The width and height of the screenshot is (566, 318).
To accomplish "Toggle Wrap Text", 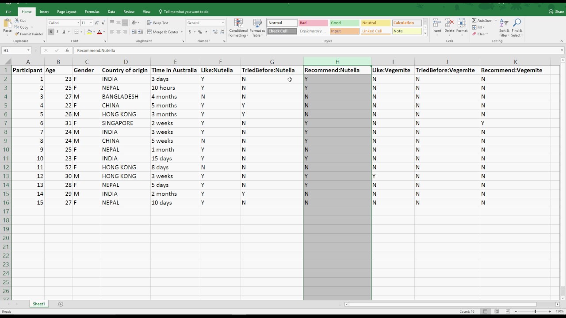I will 158,23.
